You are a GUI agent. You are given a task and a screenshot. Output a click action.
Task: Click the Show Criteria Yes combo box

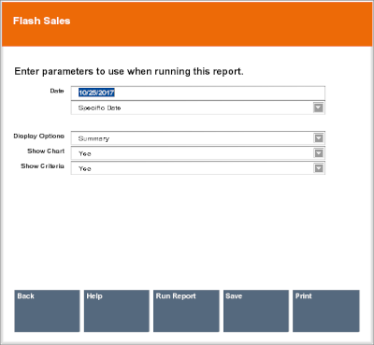point(198,168)
